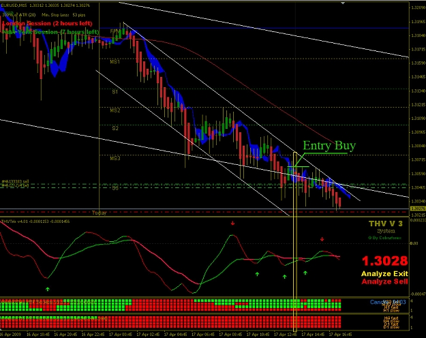Click the 'THV V 3' system title
Viewport: 426px width, 338px height.
pyautogui.click(x=386, y=224)
